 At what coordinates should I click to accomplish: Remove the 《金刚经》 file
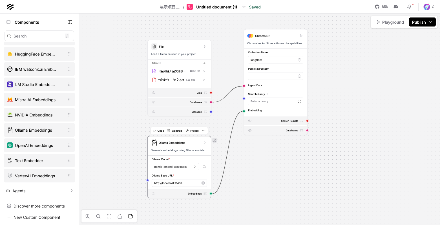point(204,71)
